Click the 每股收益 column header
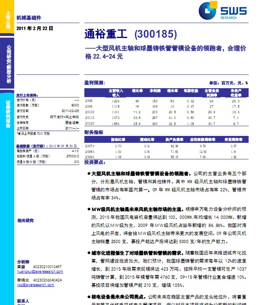262x305 pixels. [x=191, y=91]
